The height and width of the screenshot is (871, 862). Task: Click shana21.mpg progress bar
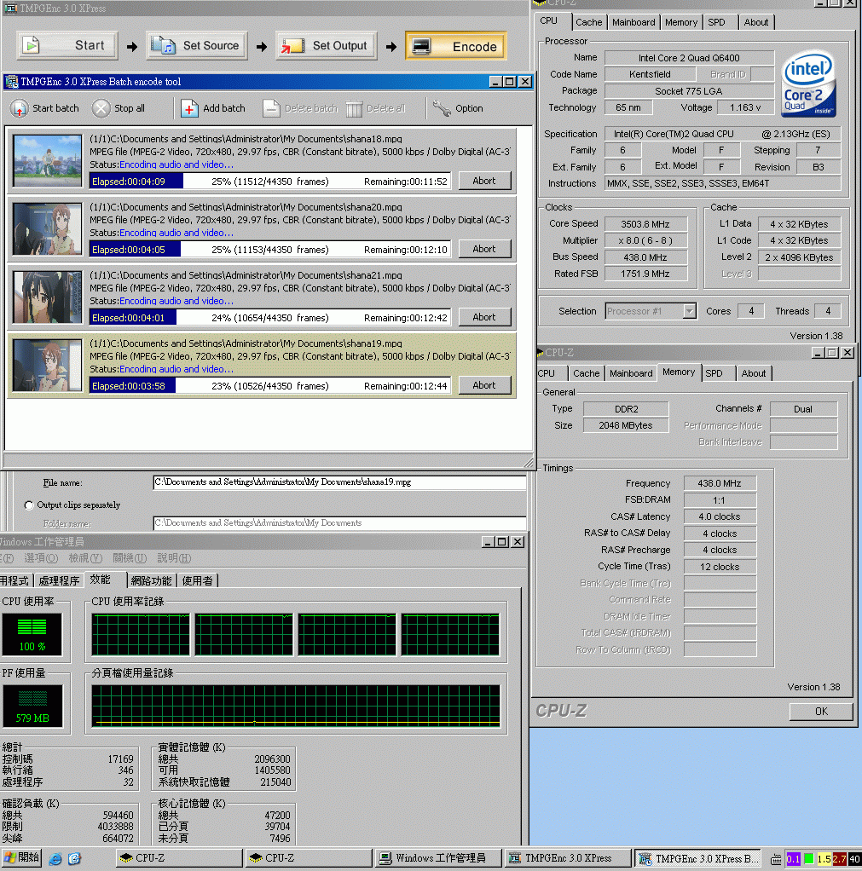270,318
